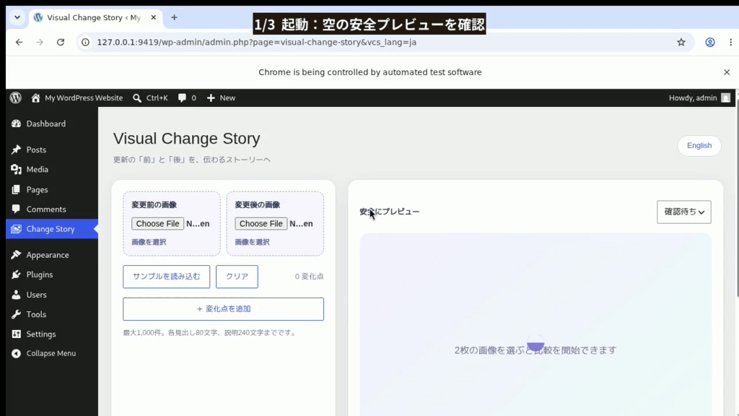Open the Plugins menu item
The width and height of the screenshot is (739, 416).
coord(52,274)
